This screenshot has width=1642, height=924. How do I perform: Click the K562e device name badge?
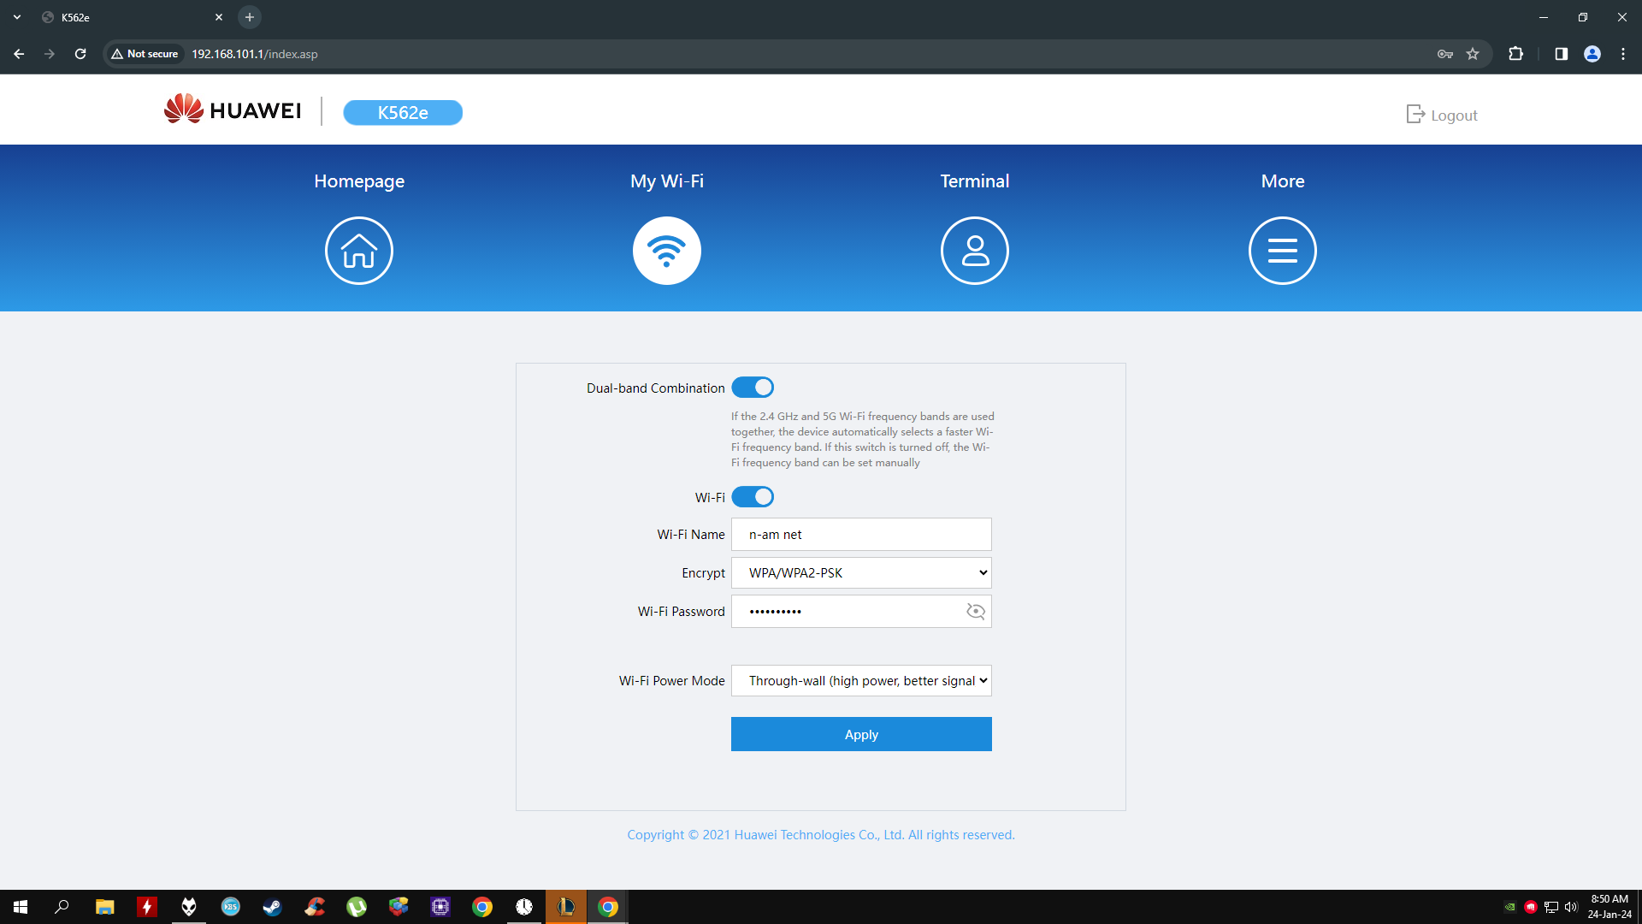click(403, 113)
